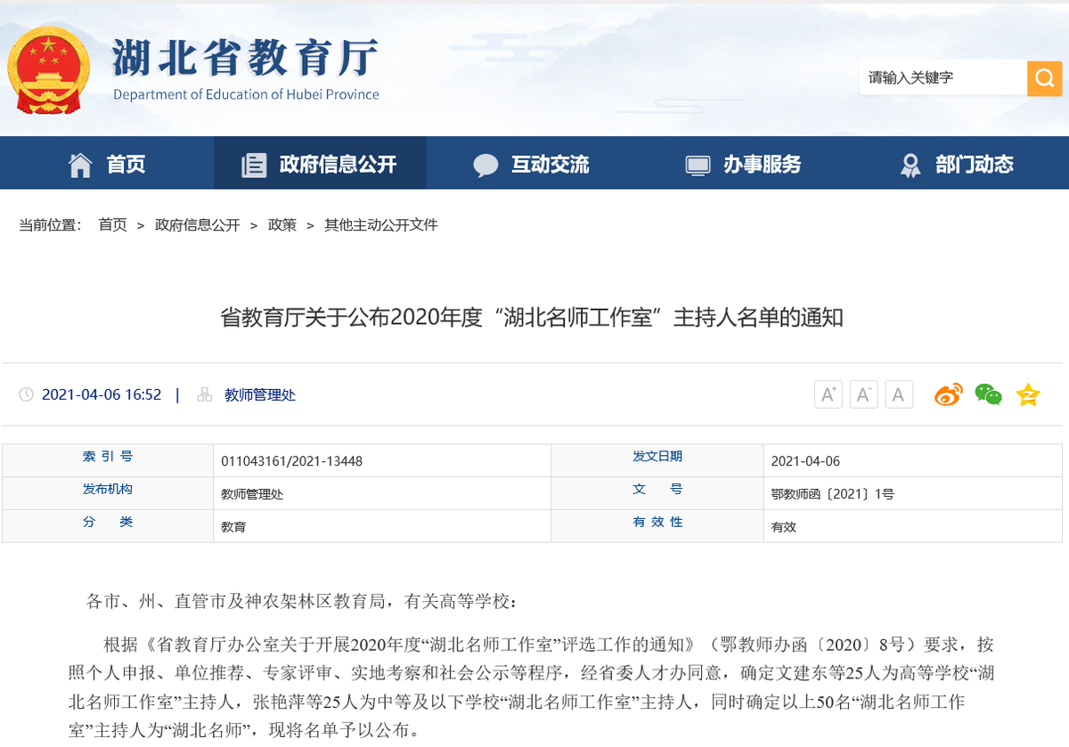This screenshot has height=747, width=1069.
Task: Focus the keyword search input field
Action: click(x=943, y=78)
